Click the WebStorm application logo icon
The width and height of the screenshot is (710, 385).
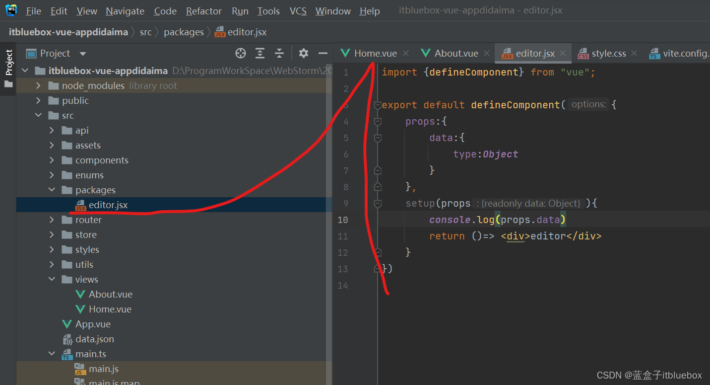11,10
